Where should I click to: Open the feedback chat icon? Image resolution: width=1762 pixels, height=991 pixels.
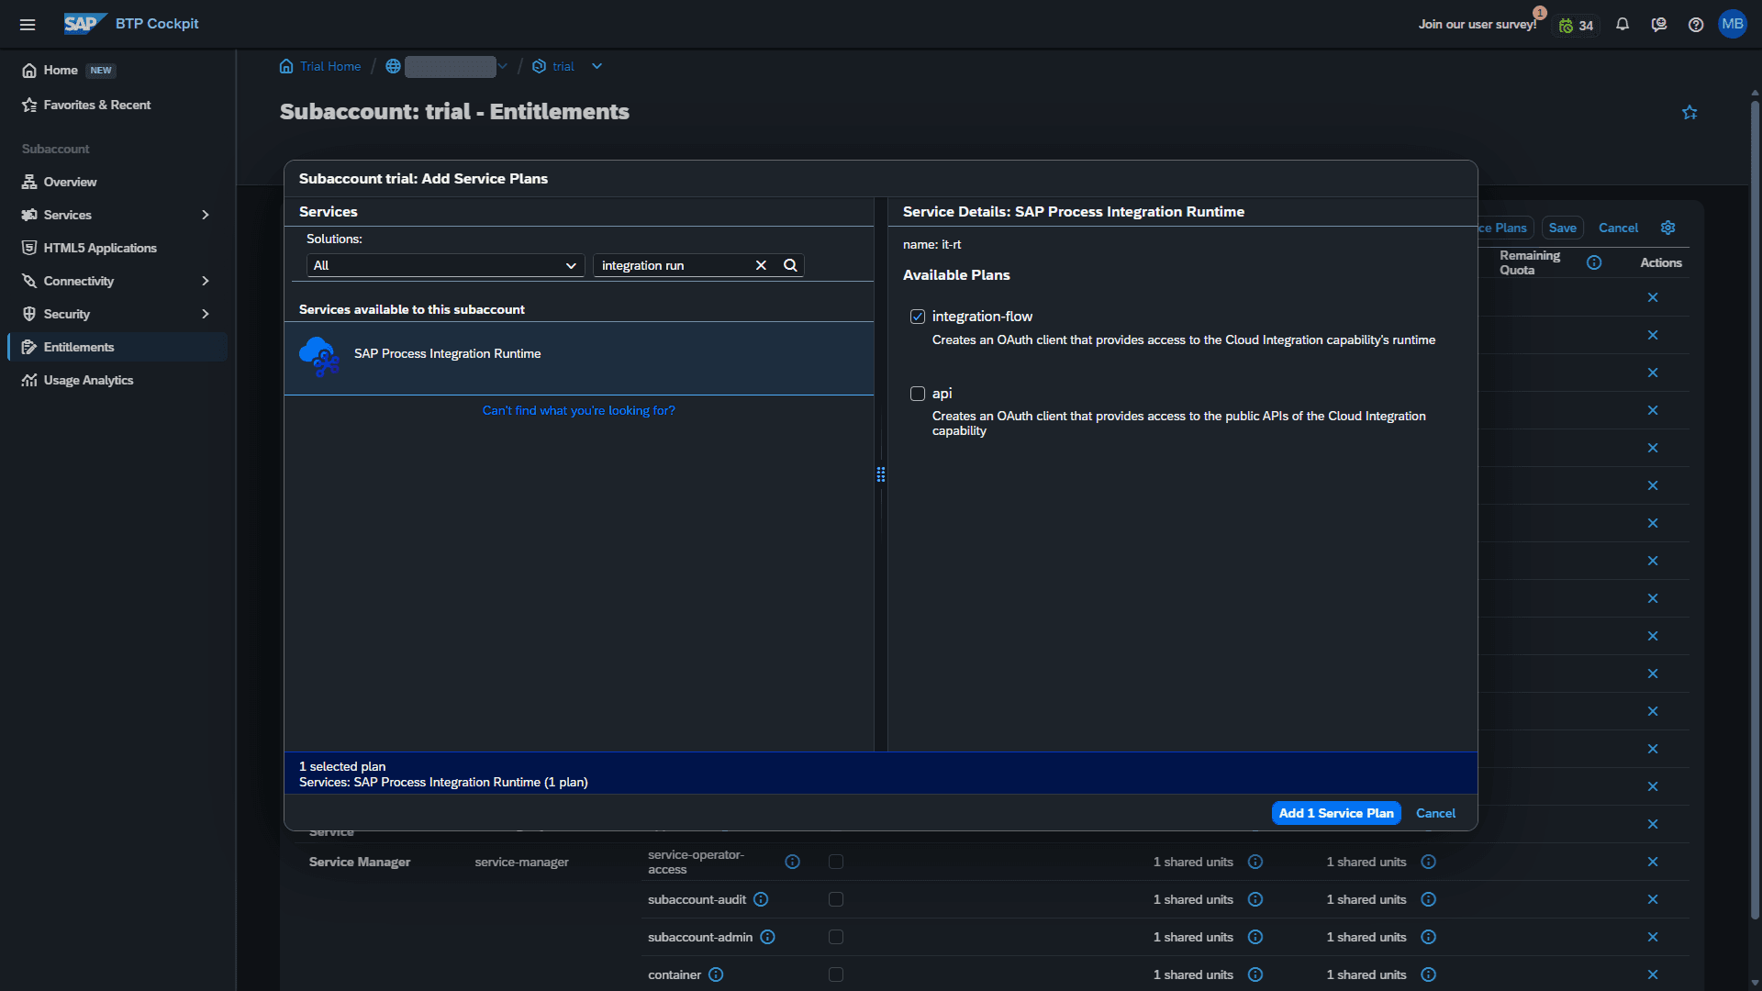pos(1659,25)
